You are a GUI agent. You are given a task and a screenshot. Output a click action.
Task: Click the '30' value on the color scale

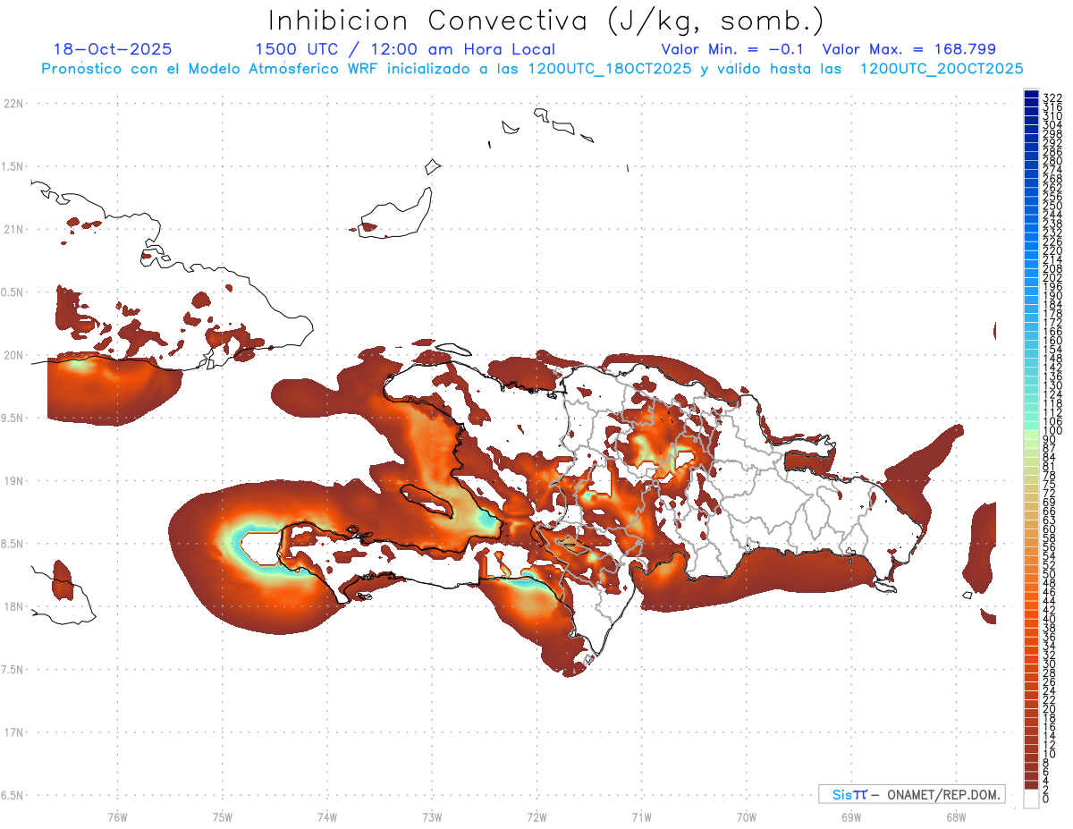coord(1049,664)
